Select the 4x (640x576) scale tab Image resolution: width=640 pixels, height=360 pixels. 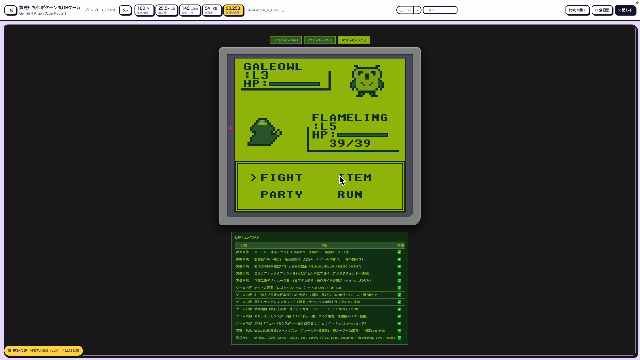[354, 40]
